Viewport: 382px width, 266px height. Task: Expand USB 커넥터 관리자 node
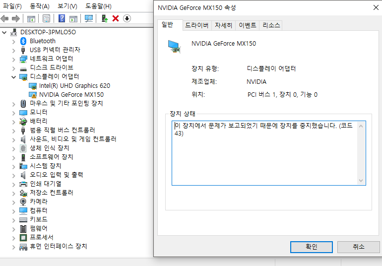click(x=14, y=50)
